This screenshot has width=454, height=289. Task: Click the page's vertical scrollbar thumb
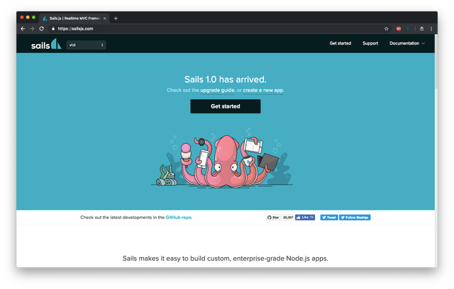pyautogui.click(x=436, y=62)
